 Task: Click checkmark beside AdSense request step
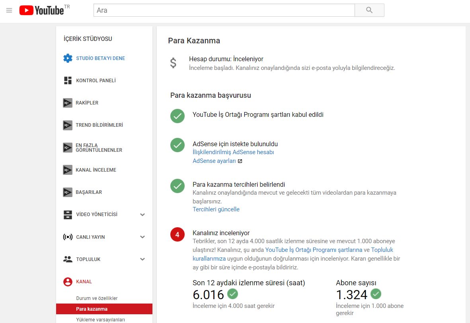click(177, 145)
